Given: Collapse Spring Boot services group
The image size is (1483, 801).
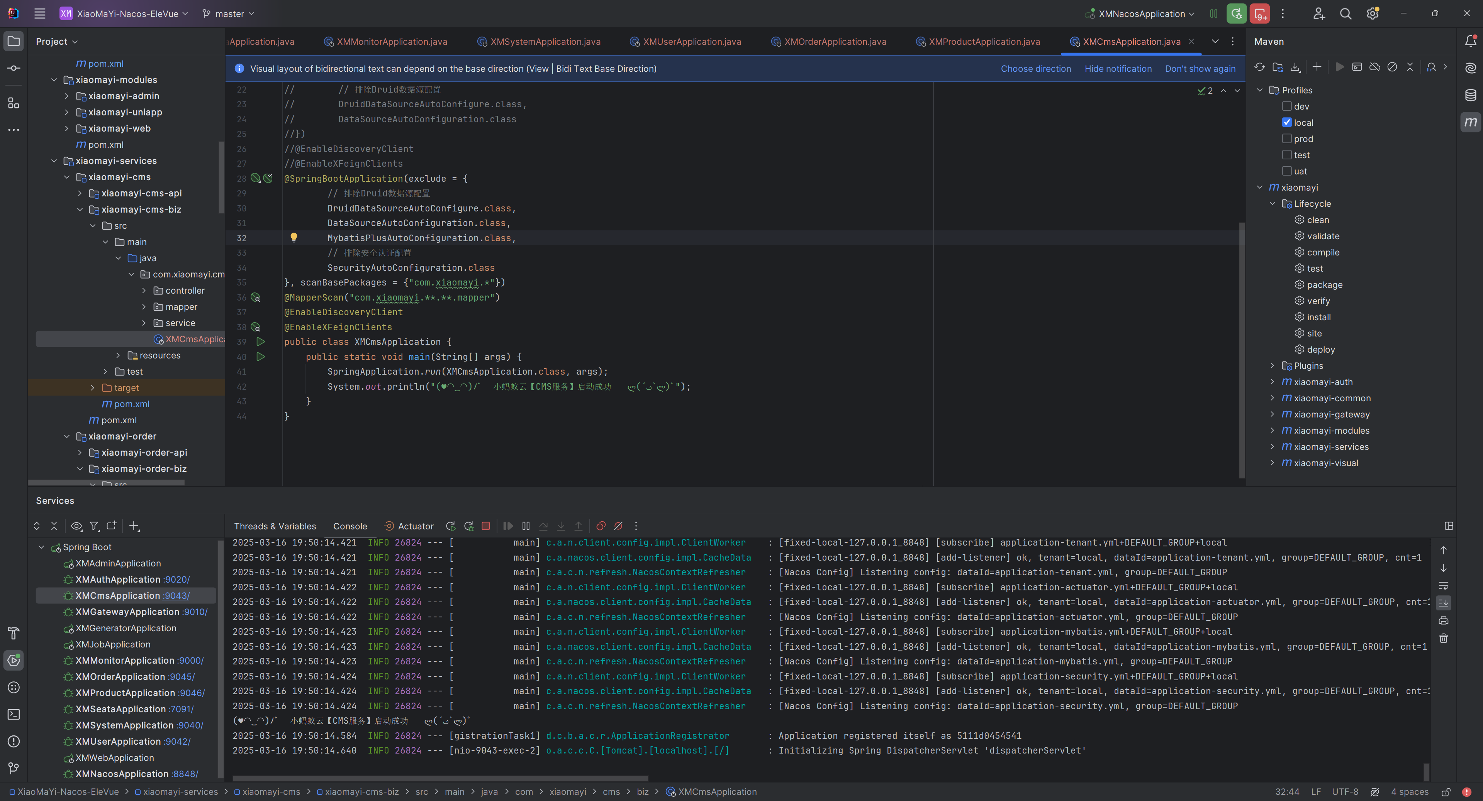Looking at the screenshot, I should point(41,547).
